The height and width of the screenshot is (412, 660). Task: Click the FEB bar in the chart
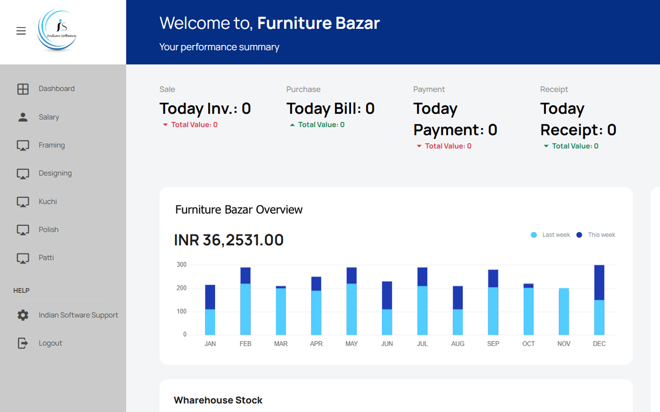[245, 301]
